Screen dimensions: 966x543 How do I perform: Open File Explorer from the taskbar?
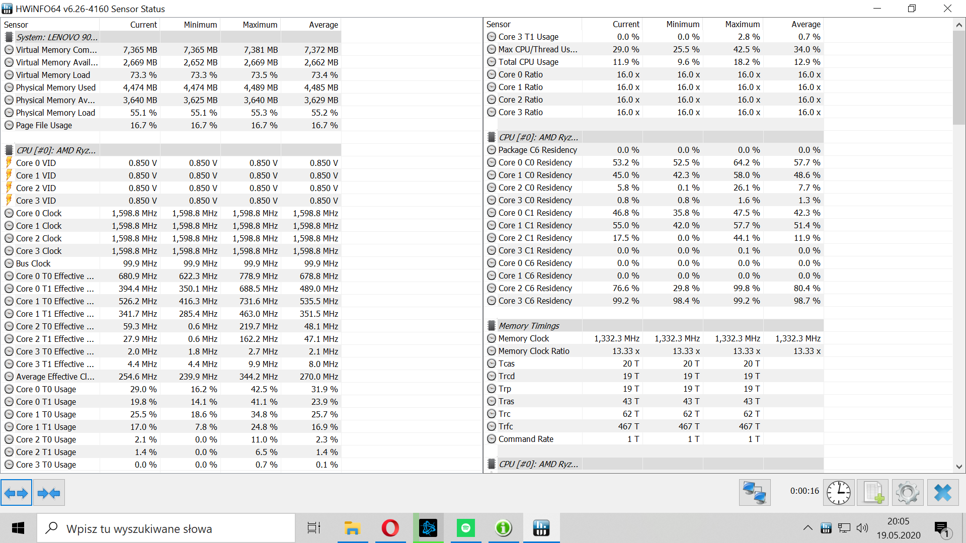point(352,528)
